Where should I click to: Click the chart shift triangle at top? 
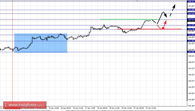(137, 1)
